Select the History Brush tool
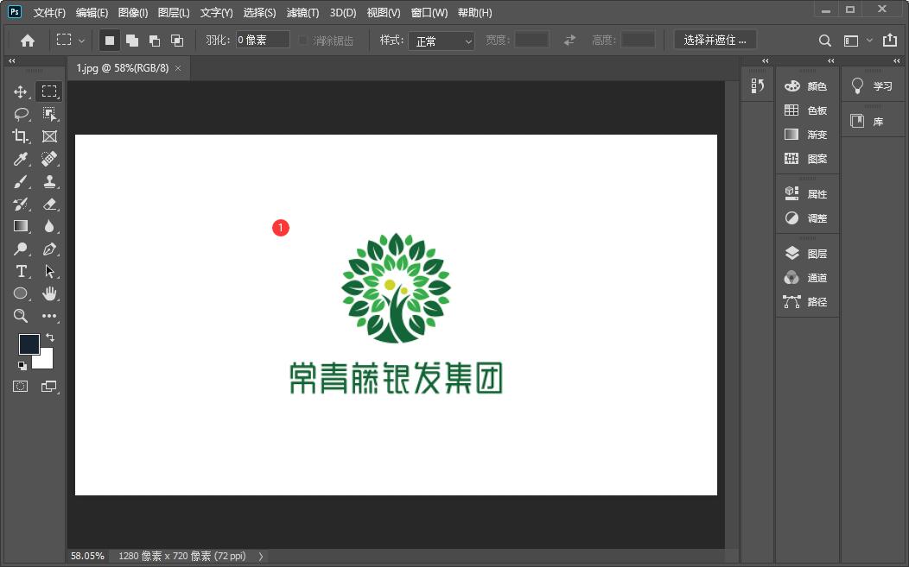Image resolution: width=909 pixels, height=567 pixels. pyautogui.click(x=20, y=204)
